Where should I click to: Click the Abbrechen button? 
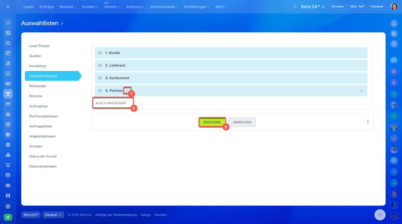pos(242,122)
